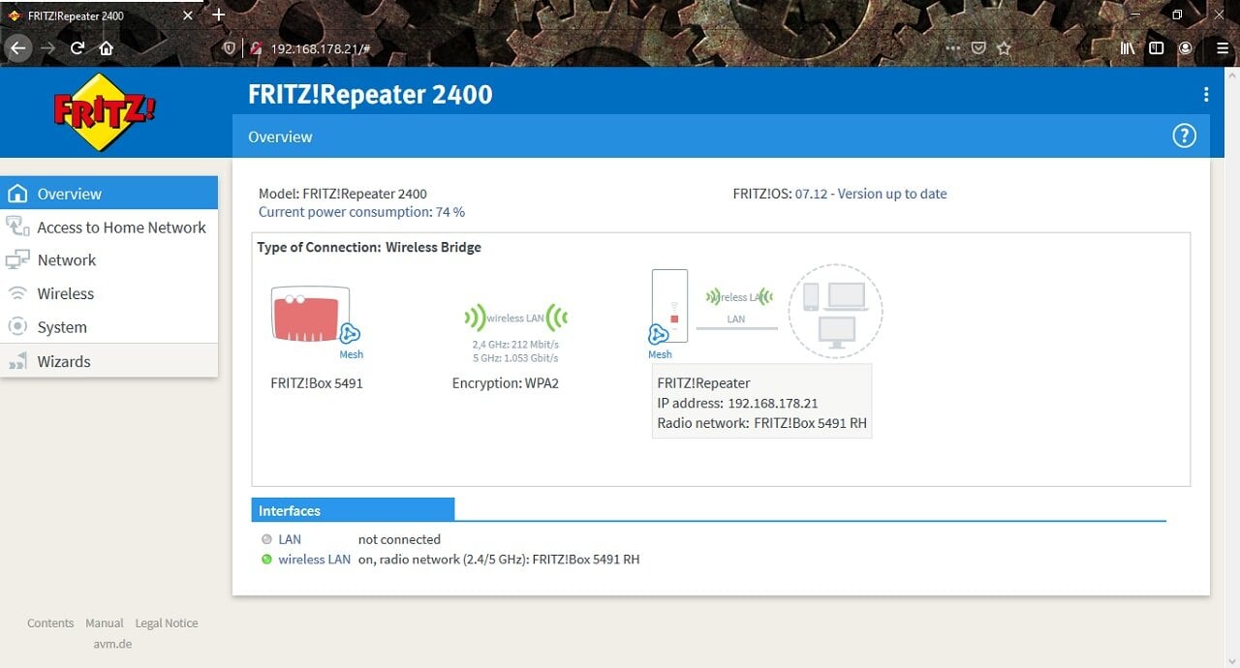
Task: Open the Wizards menu item
Action: tap(108, 361)
